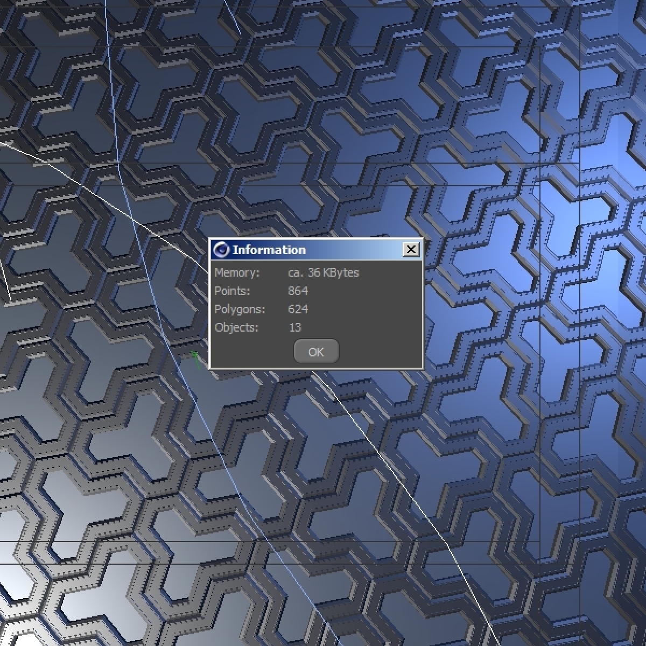Click the Memory label in the dialog
Image resolution: width=646 pixels, height=646 pixels.
[237, 273]
